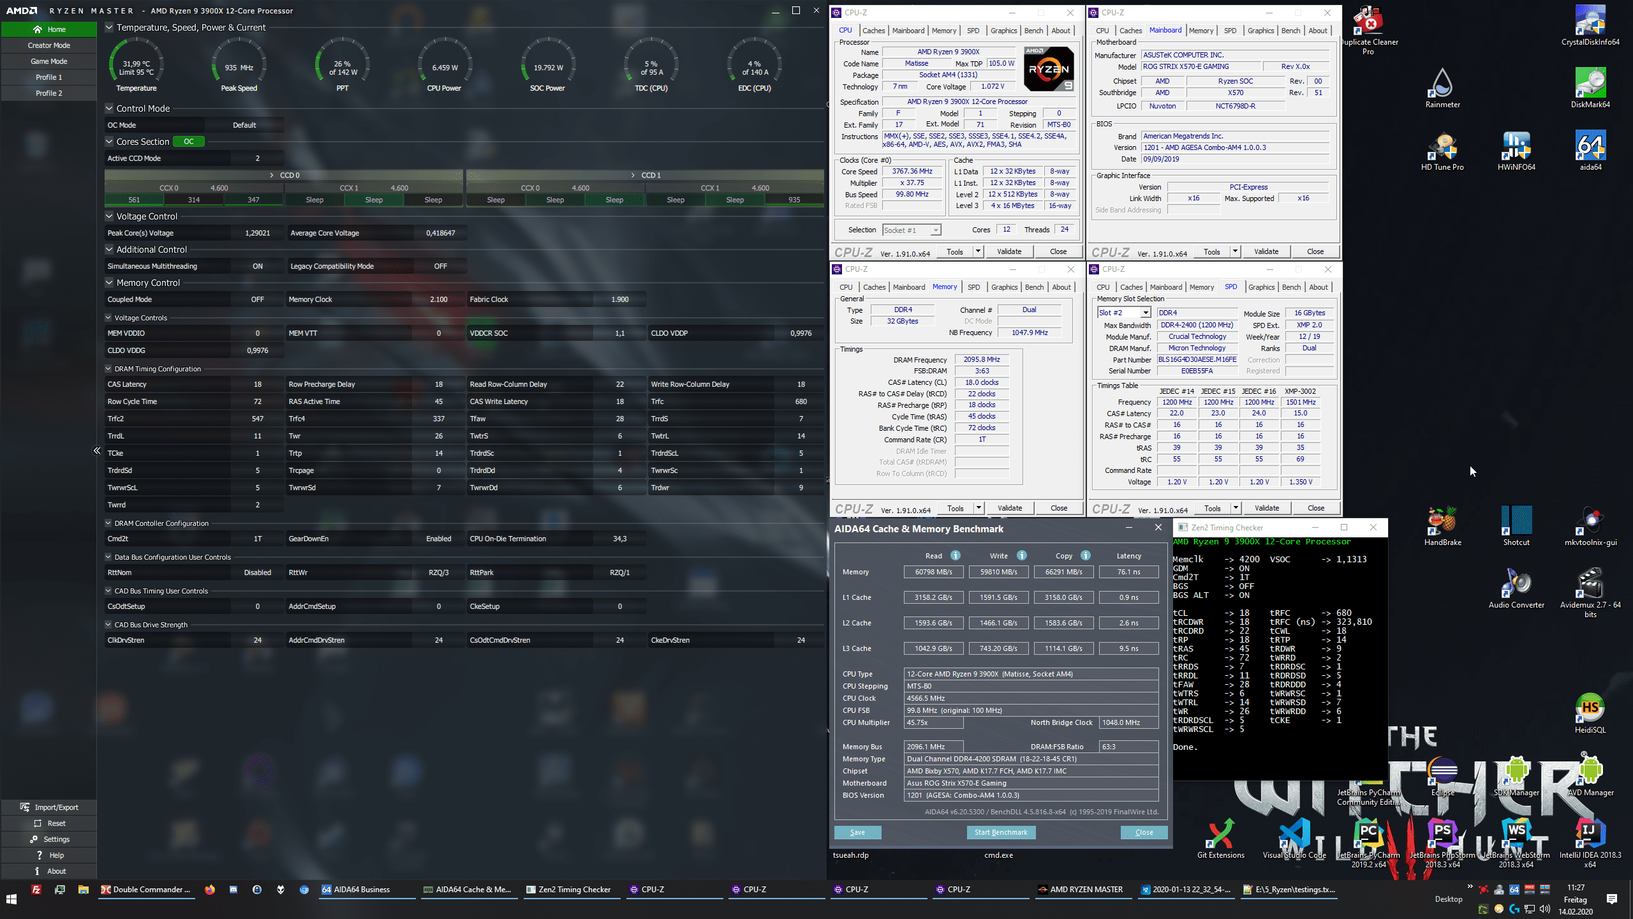Screen dimensions: 1633x919
Task: Click core 561 MHz bar in CCX 0
Action: coord(134,200)
